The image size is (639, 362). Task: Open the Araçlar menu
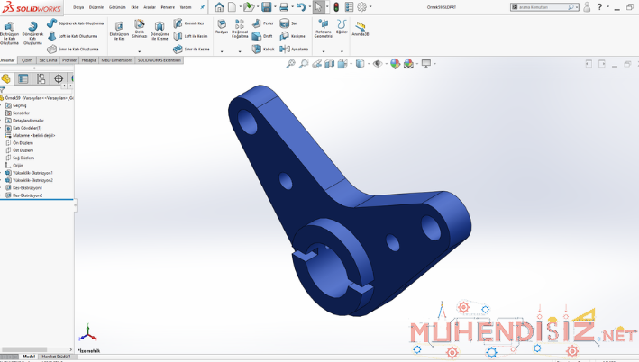pyautogui.click(x=150, y=7)
